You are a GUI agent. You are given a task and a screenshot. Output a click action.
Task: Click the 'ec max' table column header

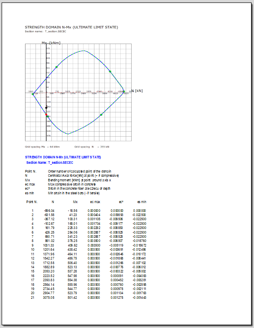coord(95,202)
